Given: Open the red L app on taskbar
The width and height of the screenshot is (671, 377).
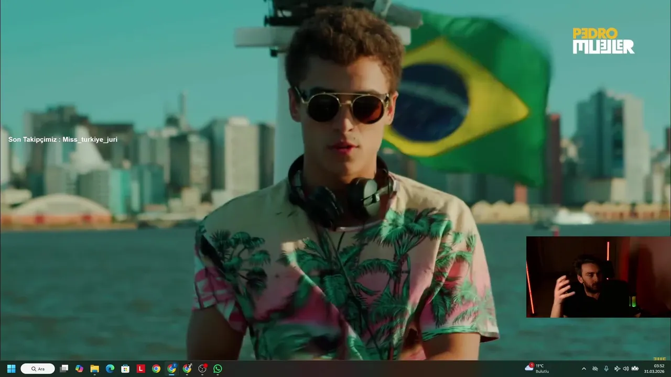Looking at the screenshot, I should [140, 369].
